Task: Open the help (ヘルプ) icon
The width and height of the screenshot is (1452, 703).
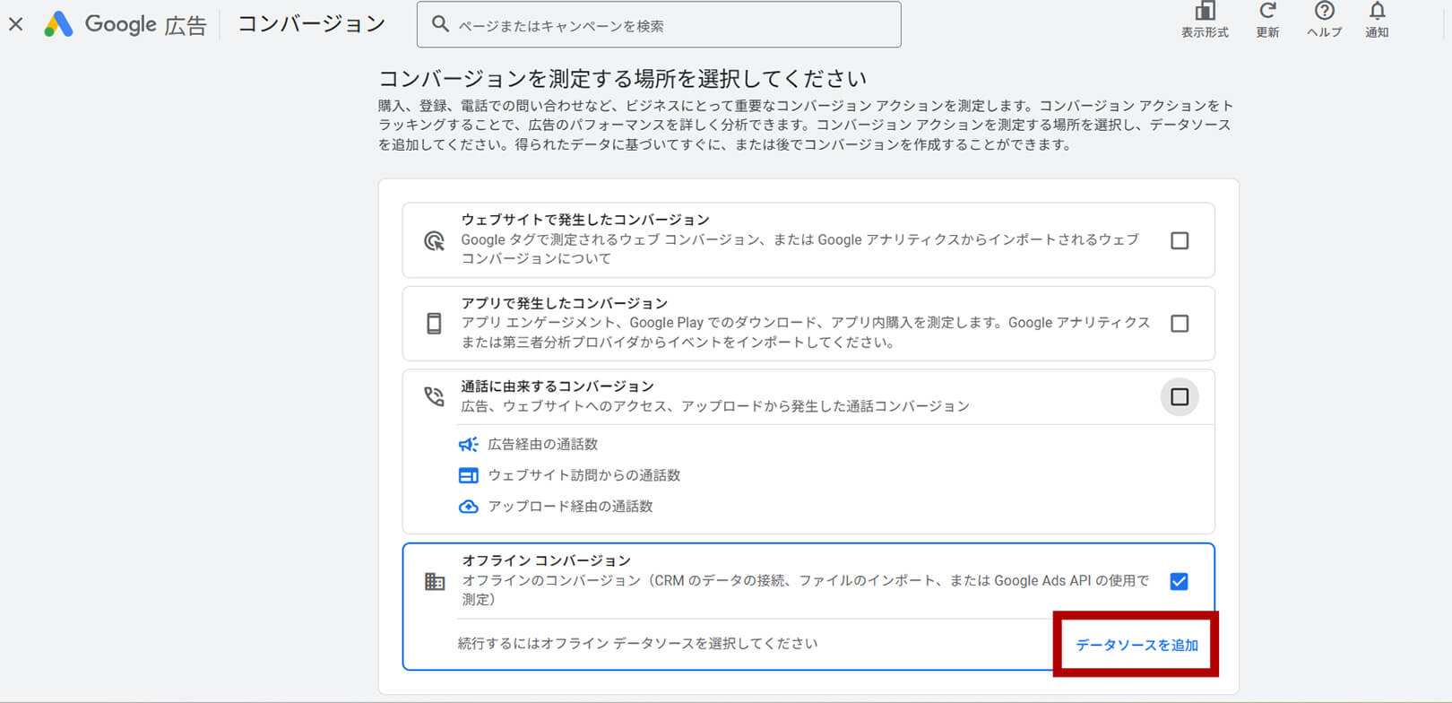Action: (1324, 13)
